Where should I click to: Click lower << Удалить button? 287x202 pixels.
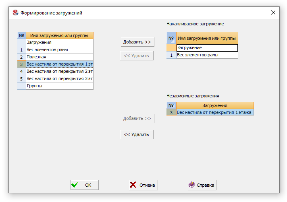(137, 135)
